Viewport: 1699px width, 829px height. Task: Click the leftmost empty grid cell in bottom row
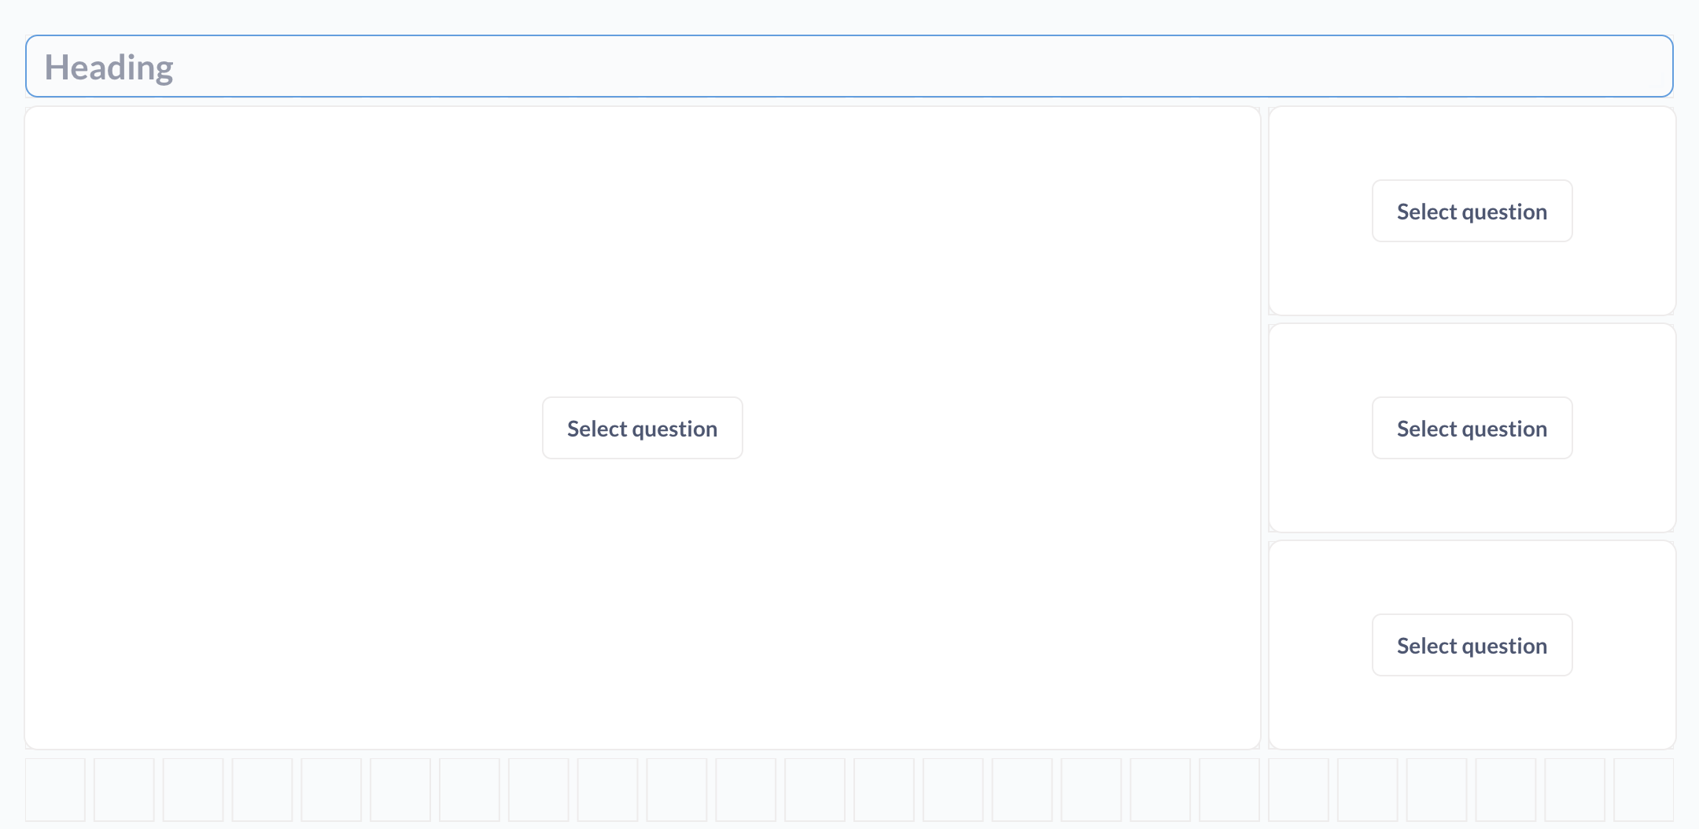coord(55,789)
